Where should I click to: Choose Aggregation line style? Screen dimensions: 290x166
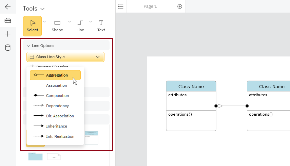(x=55, y=75)
